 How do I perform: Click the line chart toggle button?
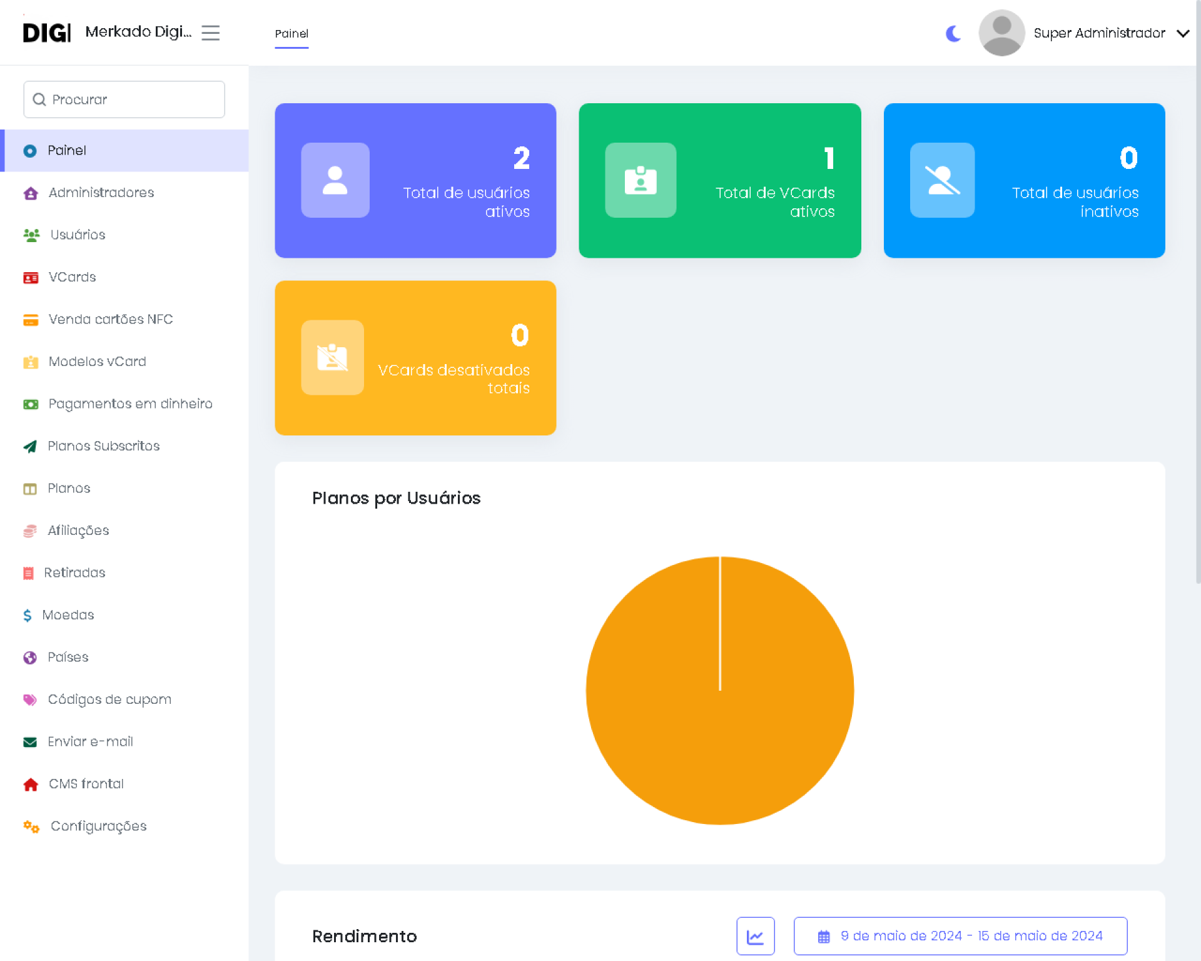[x=755, y=936]
